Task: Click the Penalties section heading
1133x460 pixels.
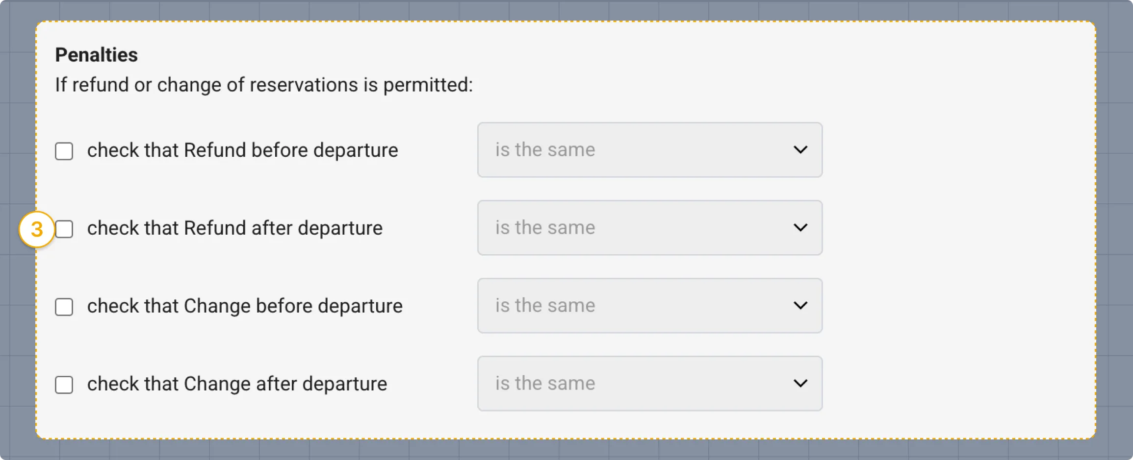Action: point(96,55)
